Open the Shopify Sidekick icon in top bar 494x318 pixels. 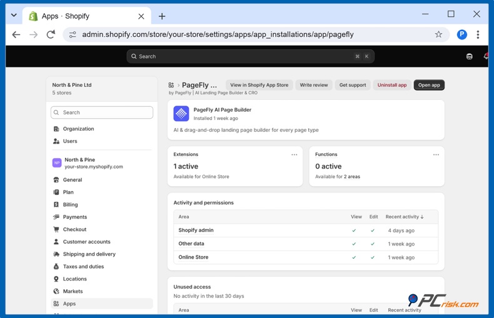[x=470, y=56]
